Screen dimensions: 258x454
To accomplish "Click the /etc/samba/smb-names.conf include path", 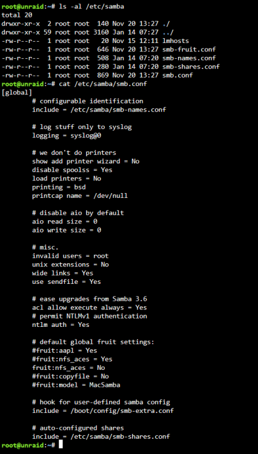I will coord(118,110).
